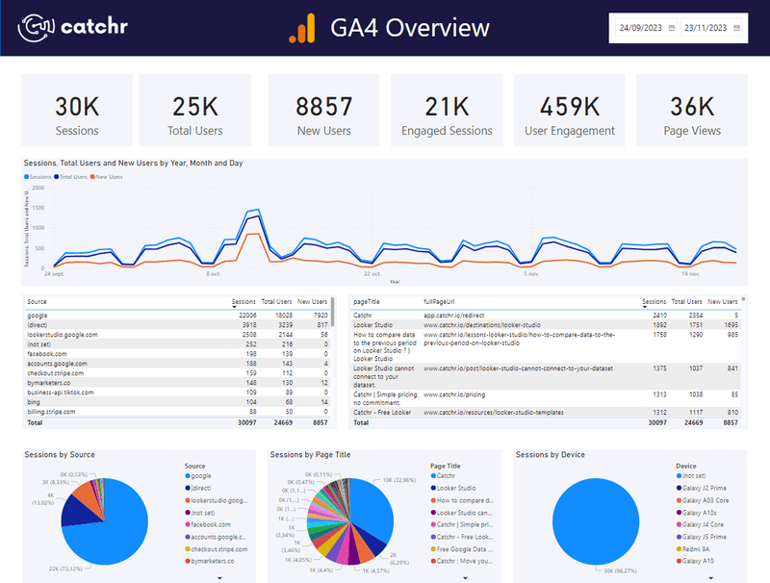The width and height of the screenshot is (770, 583).
Task: Select the 30K Sessions card
Action: pyautogui.click(x=77, y=111)
